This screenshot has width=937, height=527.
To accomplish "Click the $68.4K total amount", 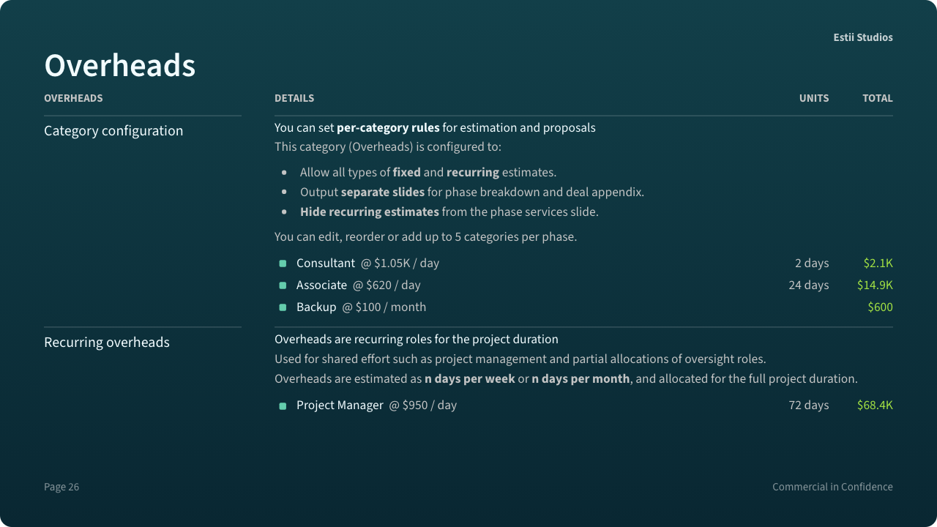I will pos(875,405).
